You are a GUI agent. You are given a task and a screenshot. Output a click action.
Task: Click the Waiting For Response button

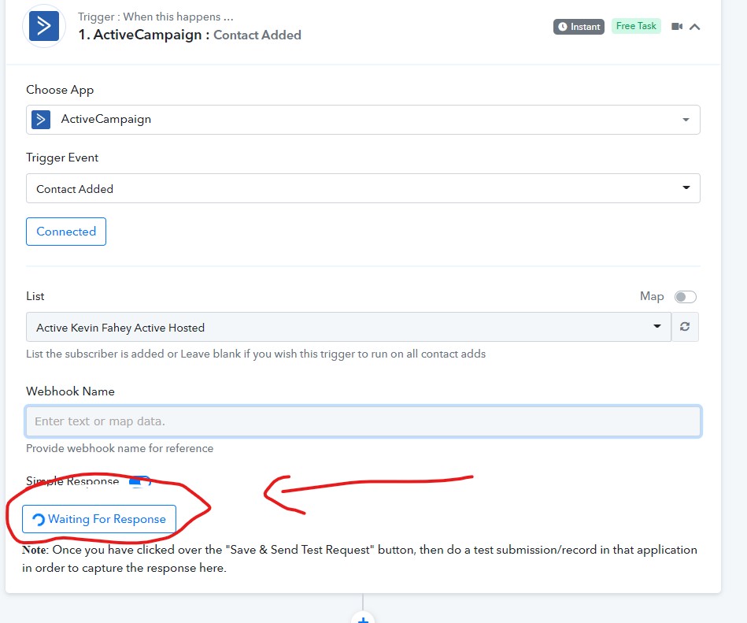(x=99, y=519)
